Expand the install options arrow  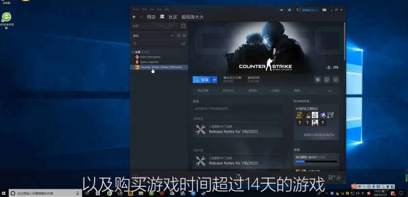(x=214, y=80)
